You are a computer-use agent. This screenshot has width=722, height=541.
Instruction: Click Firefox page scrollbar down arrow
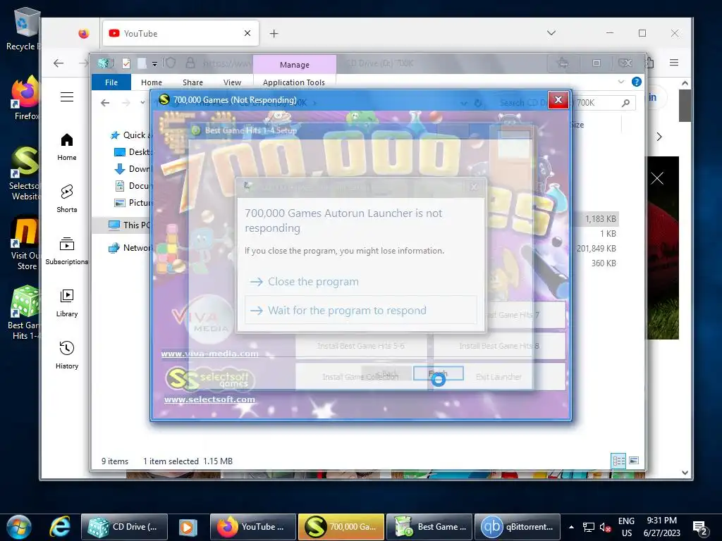click(x=685, y=473)
